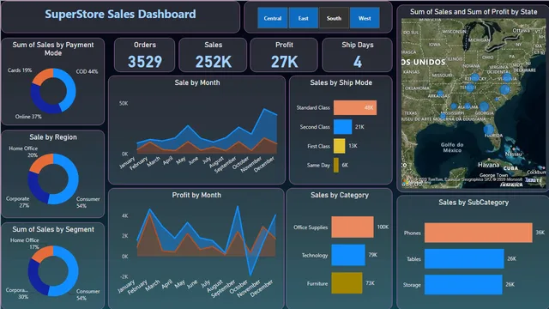Click the First Class yellow bar
The width and height of the screenshot is (549, 309).
[340, 146]
